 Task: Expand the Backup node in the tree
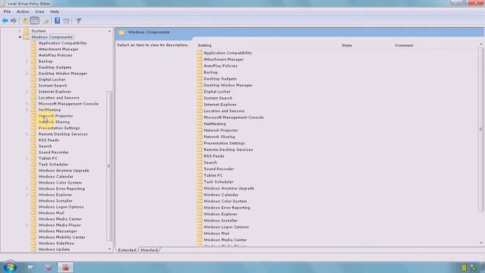pyautogui.click(x=27, y=61)
